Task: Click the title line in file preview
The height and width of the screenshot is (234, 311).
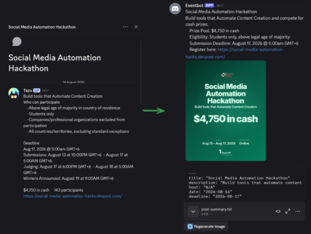Action: pos(239,178)
